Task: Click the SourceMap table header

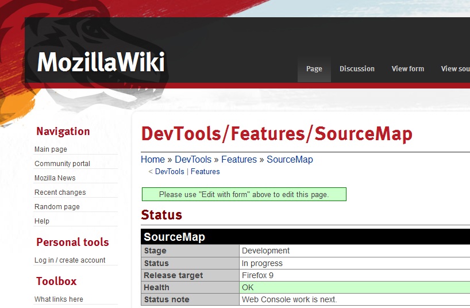Action: pyautogui.click(x=306, y=237)
